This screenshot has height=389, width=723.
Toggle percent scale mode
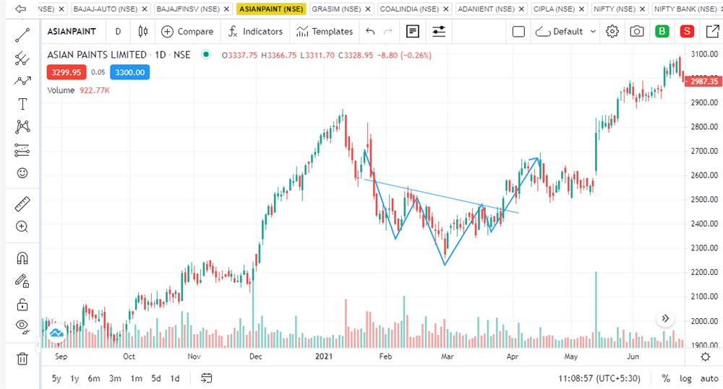(x=666, y=378)
